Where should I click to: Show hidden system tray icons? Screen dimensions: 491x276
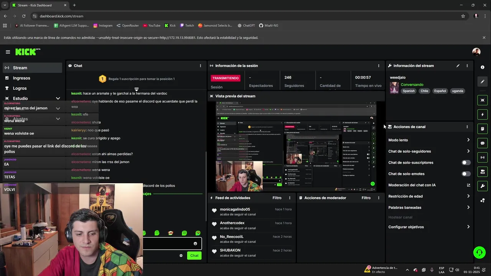407,270
